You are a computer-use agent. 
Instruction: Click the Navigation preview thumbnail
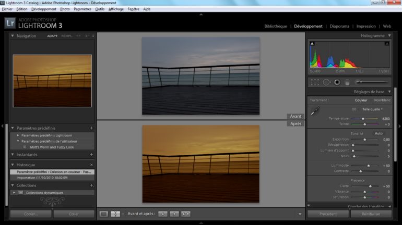52,74
